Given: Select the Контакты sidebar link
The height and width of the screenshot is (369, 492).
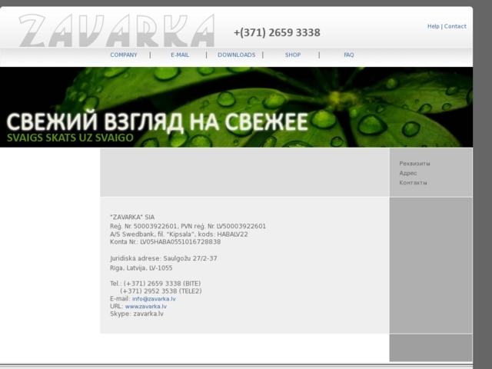Looking at the screenshot, I should coord(413,183).
